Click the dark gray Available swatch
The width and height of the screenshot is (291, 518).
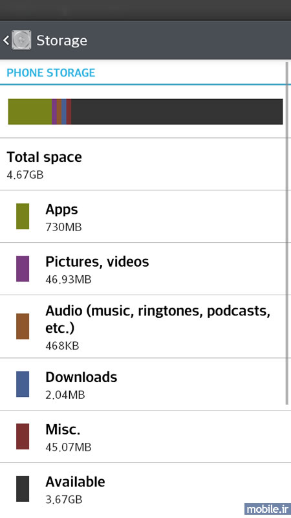point(23,489)
